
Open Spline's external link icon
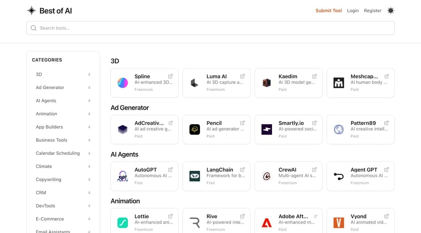coord(171,77)
